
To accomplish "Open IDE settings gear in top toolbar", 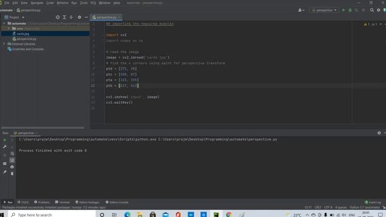I will tap(379, 10).
